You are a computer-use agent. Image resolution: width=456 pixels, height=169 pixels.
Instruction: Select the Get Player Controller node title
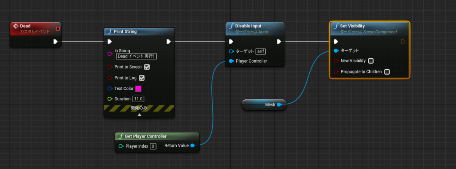[x=145, y=136]
